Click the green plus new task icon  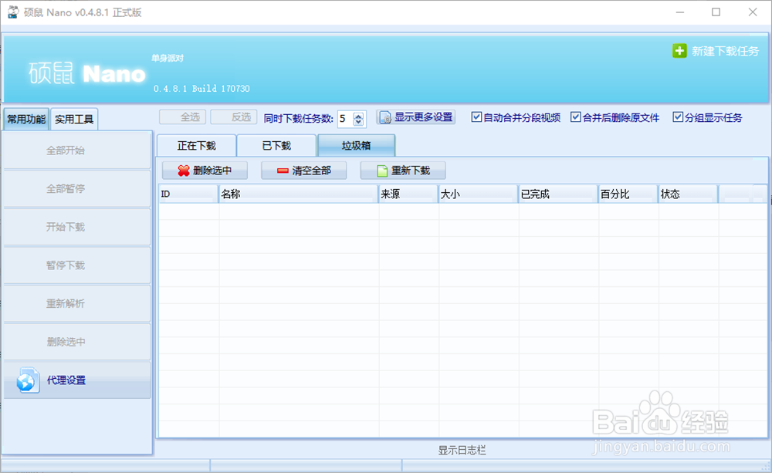click(x=679, y=51)
